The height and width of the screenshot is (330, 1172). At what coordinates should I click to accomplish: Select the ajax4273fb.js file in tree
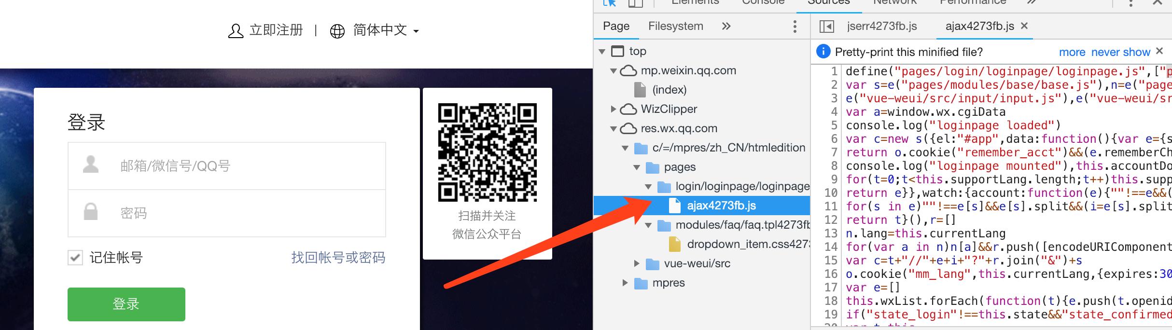point(702,206)
